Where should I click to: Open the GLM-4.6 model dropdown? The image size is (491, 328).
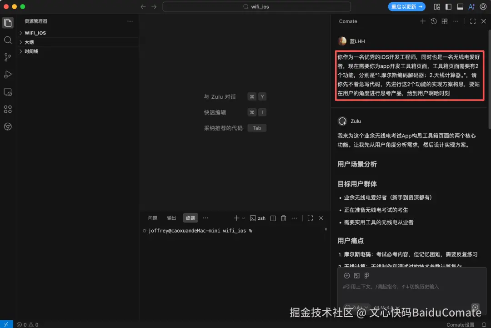coord(387,308)
